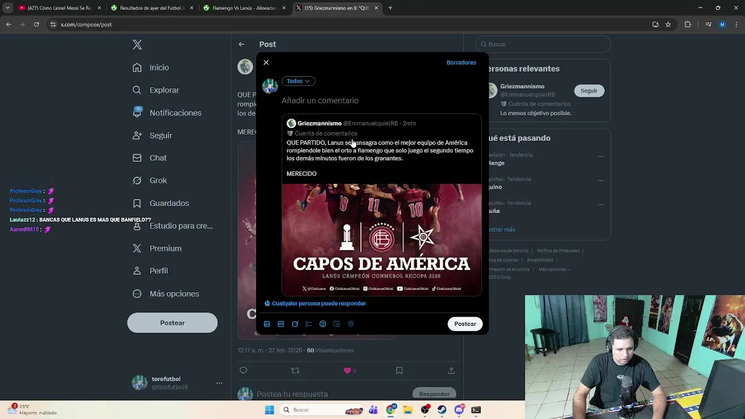
Task: Click Postar button in compose dialog
Action: pyautogui.click(x=465, y=324)
